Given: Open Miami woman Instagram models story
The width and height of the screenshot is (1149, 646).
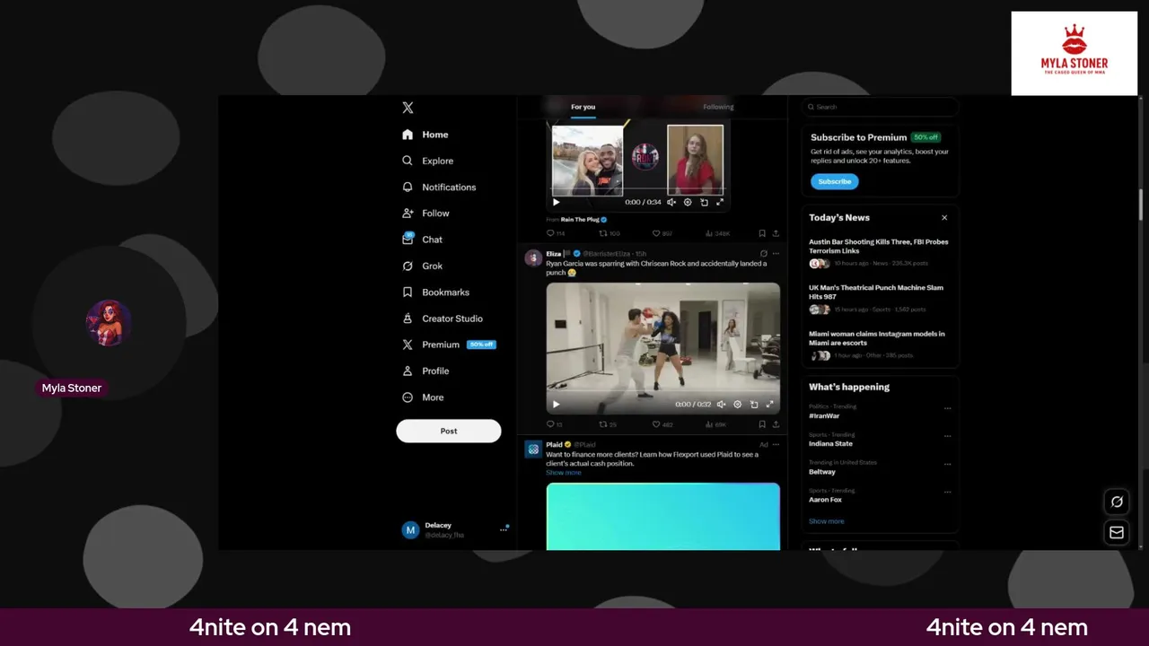Looking at the screenshot, I should [879, 345].
